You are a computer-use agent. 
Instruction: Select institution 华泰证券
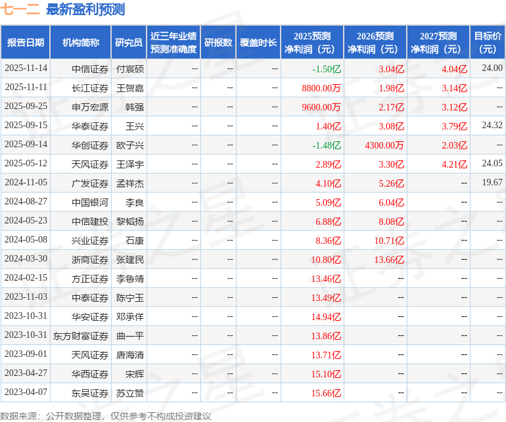click(x=90, y=126)
